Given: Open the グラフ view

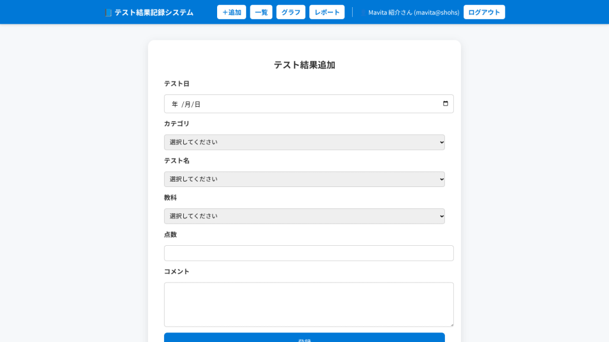Looking at the screenshot, I should pyautogui.click(x=291, y=12).
